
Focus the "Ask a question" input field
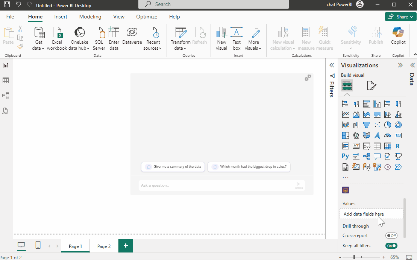point(222,185)
